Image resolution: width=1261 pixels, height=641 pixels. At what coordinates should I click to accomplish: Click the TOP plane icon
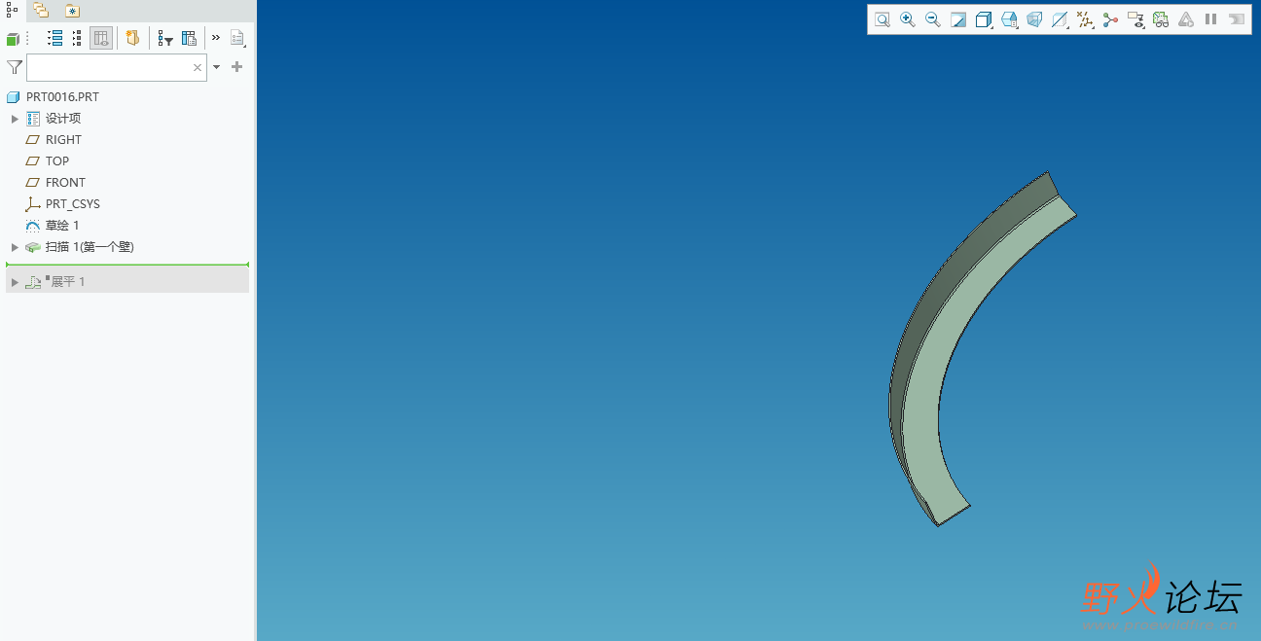[32, 161]
